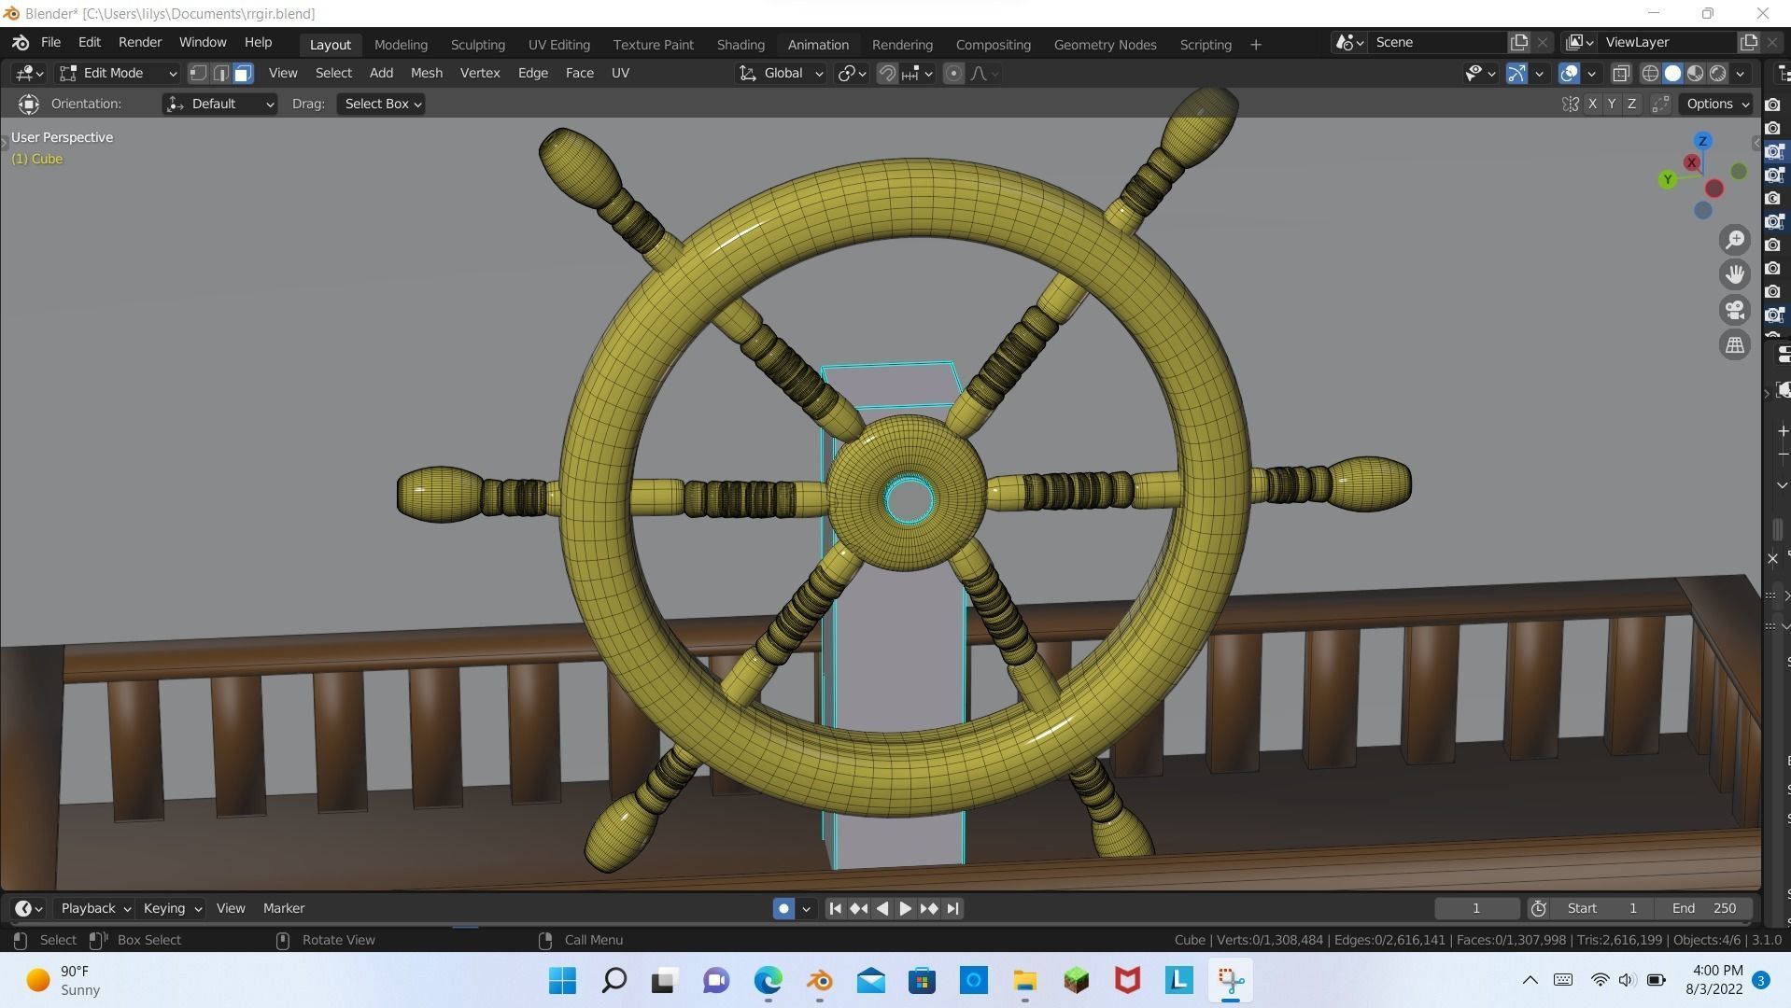This screenshot has width=1791, height=1008.
Task: Open the Select Box drag dropdown
Action: [381, 104]
